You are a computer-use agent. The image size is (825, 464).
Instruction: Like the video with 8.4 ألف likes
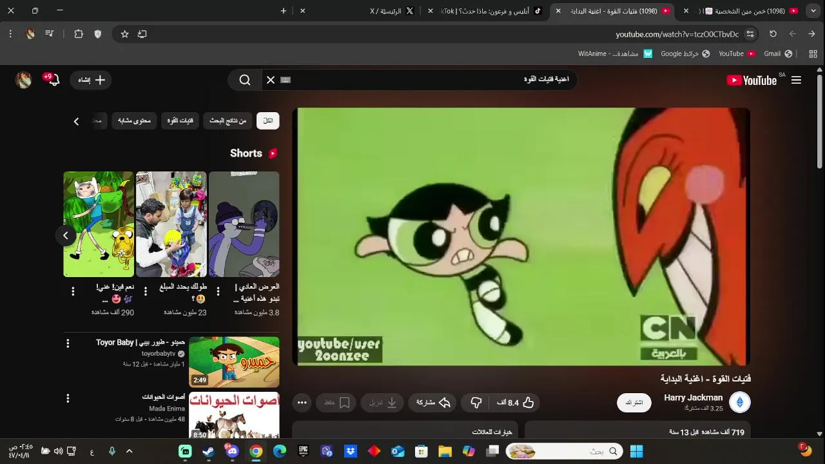[515, 403]
